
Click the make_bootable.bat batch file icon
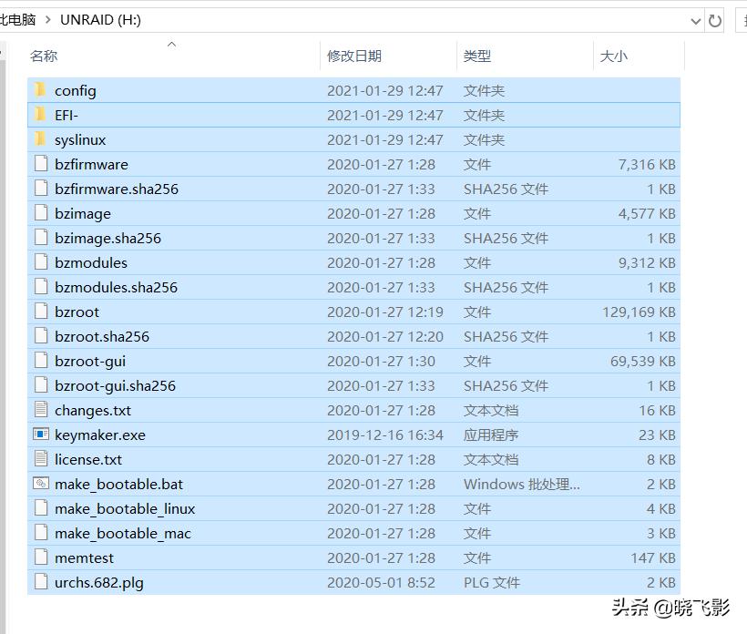click(x=41, y=484)
